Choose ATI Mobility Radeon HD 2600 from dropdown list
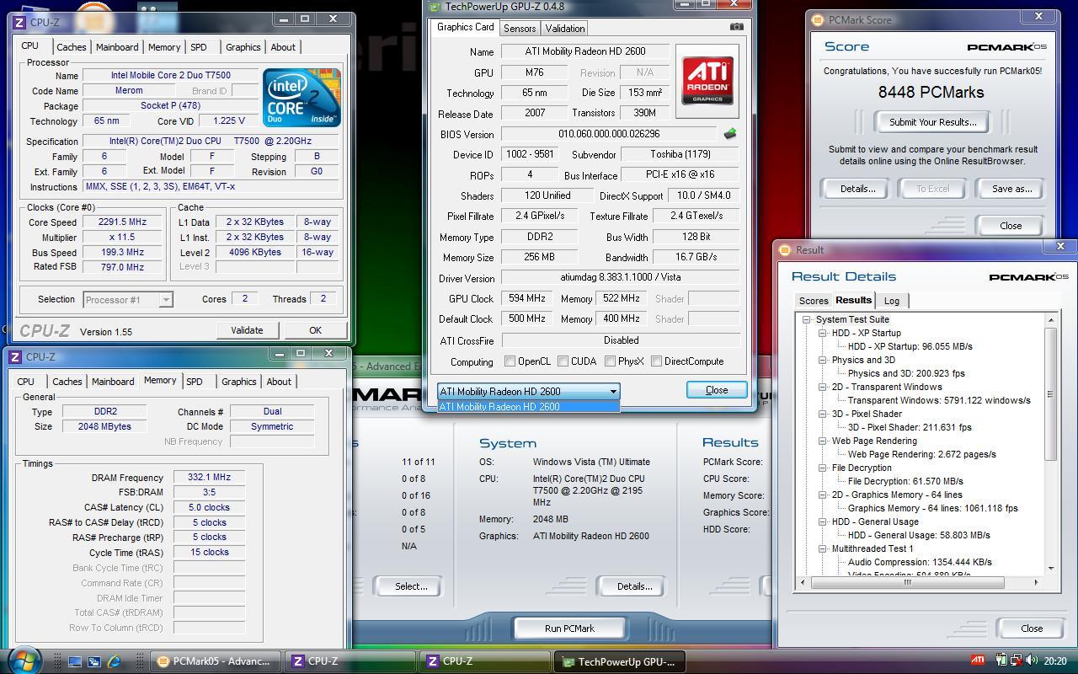Screen dimensions: 1078x674 click(528, 407)
